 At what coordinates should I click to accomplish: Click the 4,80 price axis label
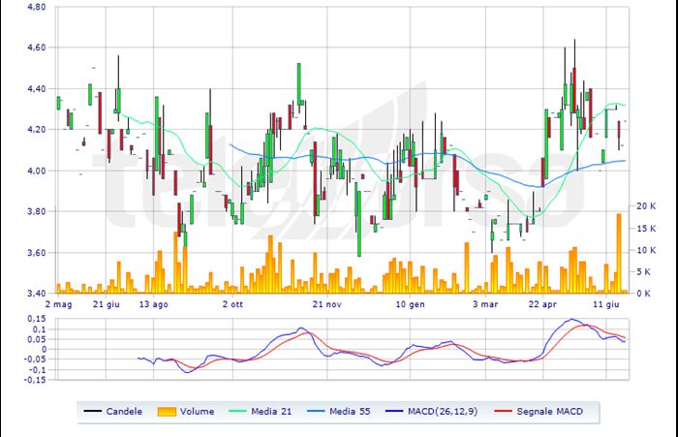coord(37,7)
